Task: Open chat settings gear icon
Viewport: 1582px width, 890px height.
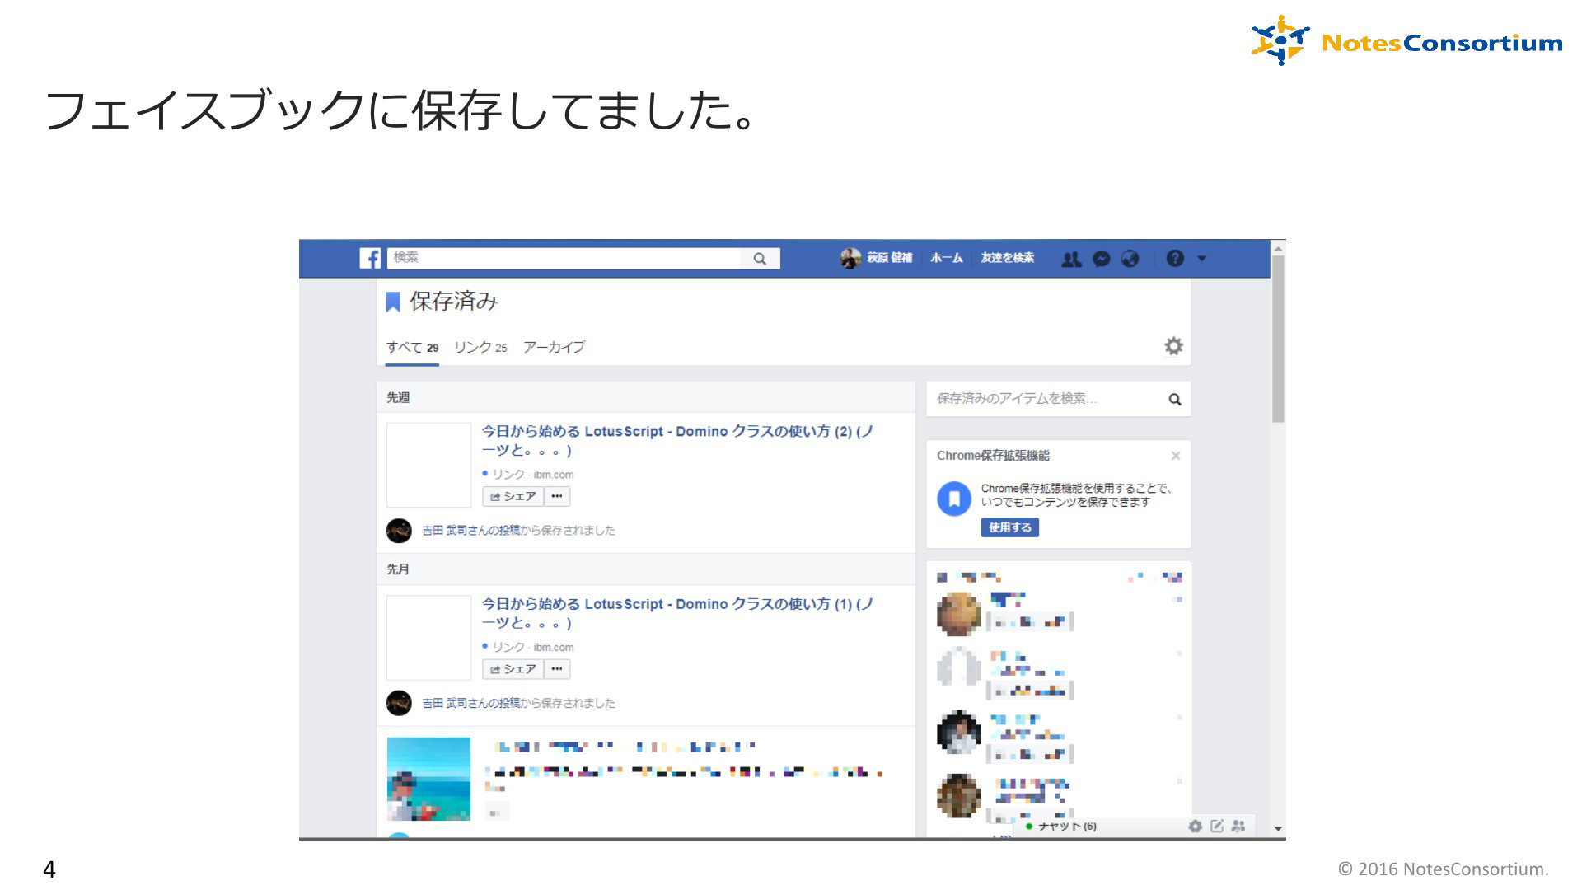Action: pyautogui.click(x=1195, y=826)
